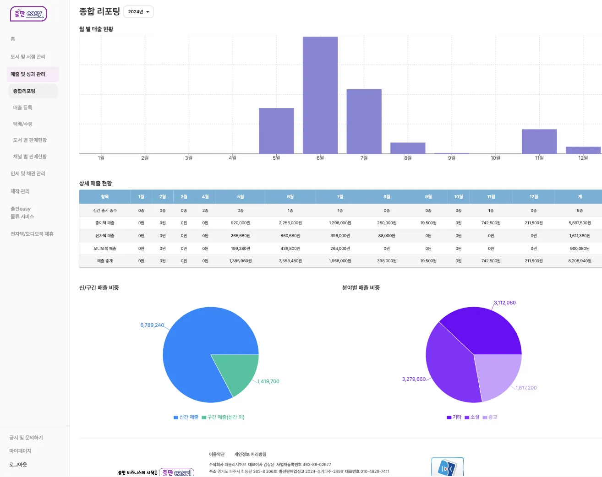Toggle 소설 legend item in category chart
Screen dimensions: 602x477
pyautogui.click(x=472, y=417)
